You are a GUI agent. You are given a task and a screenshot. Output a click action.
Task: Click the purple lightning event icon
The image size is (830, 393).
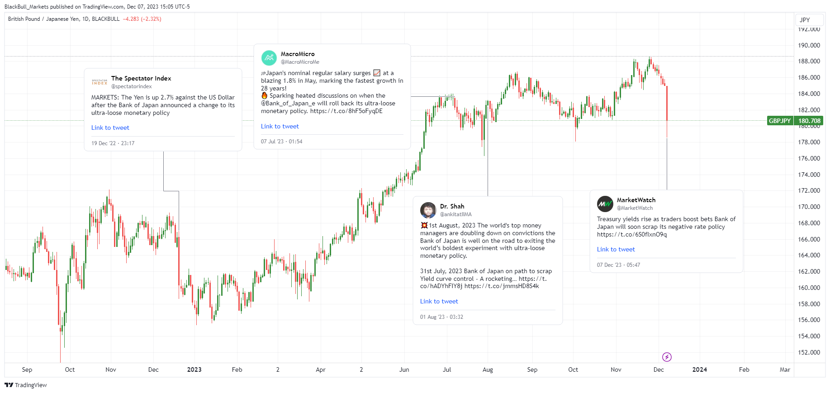tap(667, 357)
